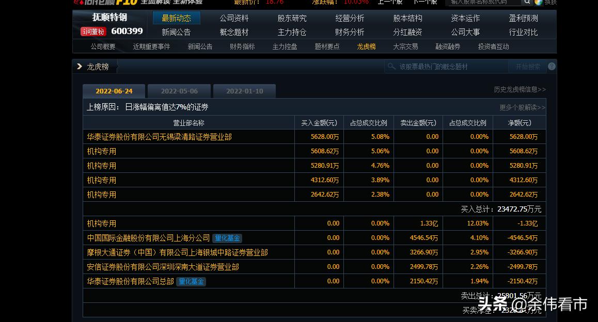Click the 量化基金 badge beside 中国国际金融上海分公司
The width and height of the screenshot is (598, 322).
(x=227, y=238)
